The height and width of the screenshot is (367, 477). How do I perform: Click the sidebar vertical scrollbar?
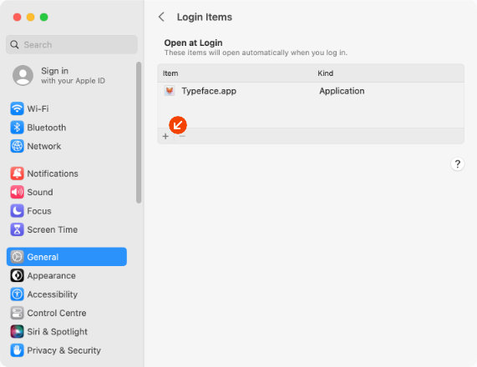click(x=139, y=132)
